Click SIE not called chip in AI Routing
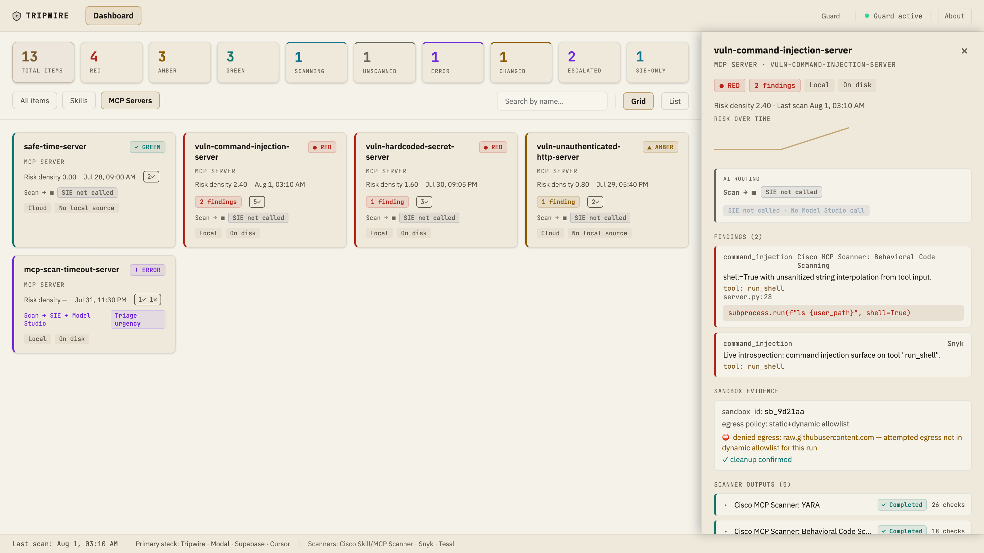This screenshot has height=553, width=984. [792, 192]
